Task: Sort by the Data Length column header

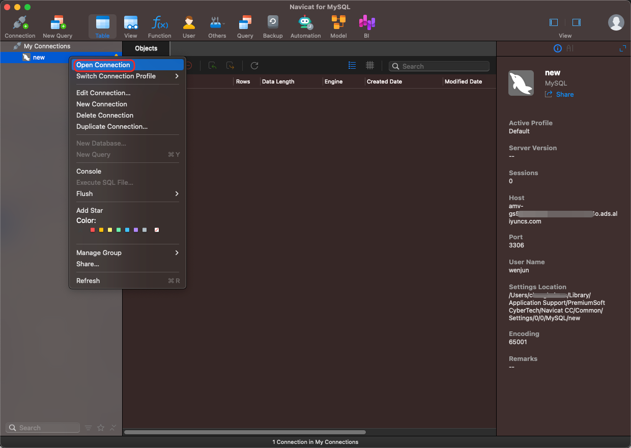Action: tap(278, 81)
